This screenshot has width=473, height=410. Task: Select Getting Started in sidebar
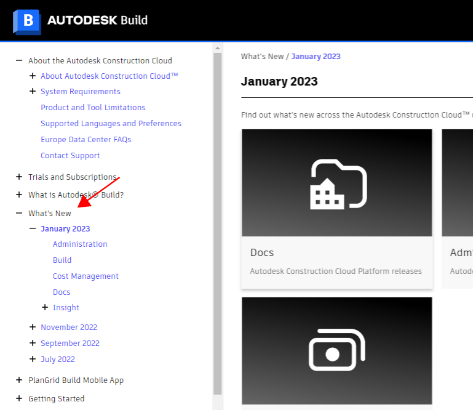[x=57, y=399]
